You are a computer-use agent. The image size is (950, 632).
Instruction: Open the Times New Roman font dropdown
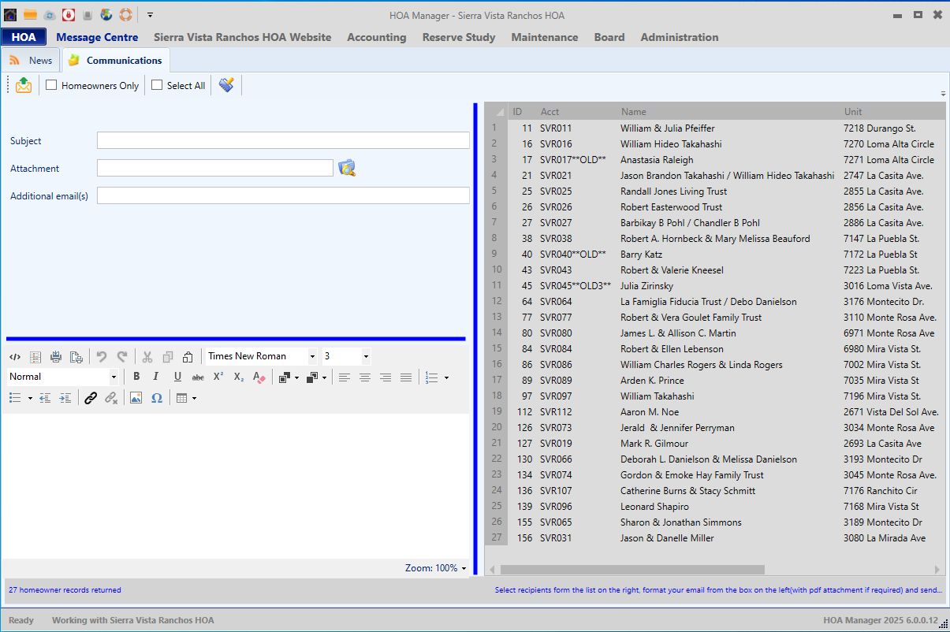pos(312,357)
